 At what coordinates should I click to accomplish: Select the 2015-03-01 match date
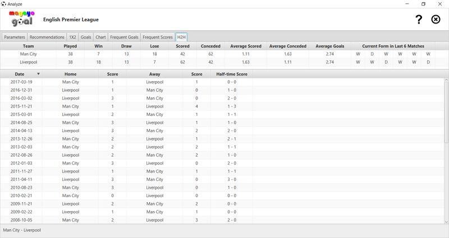(x=21, y=114)
